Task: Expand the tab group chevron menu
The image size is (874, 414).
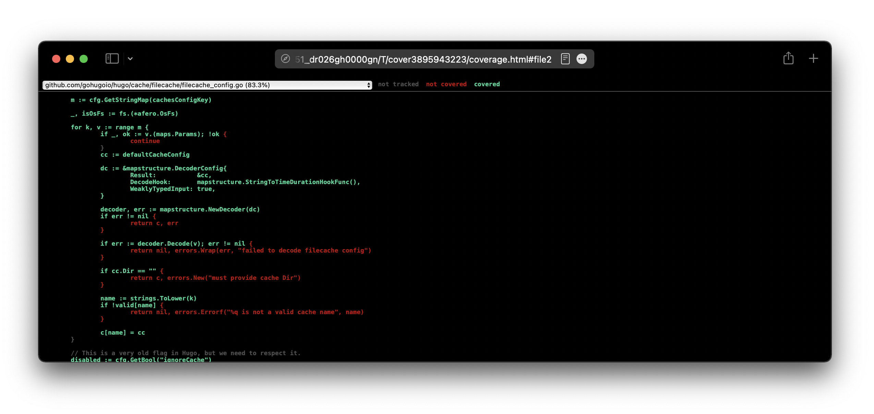Action: coord(130,59)
